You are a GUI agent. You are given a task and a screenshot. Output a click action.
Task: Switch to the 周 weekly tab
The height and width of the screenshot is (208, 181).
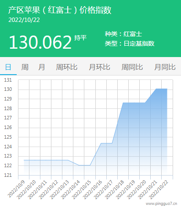tap(25, 67)
